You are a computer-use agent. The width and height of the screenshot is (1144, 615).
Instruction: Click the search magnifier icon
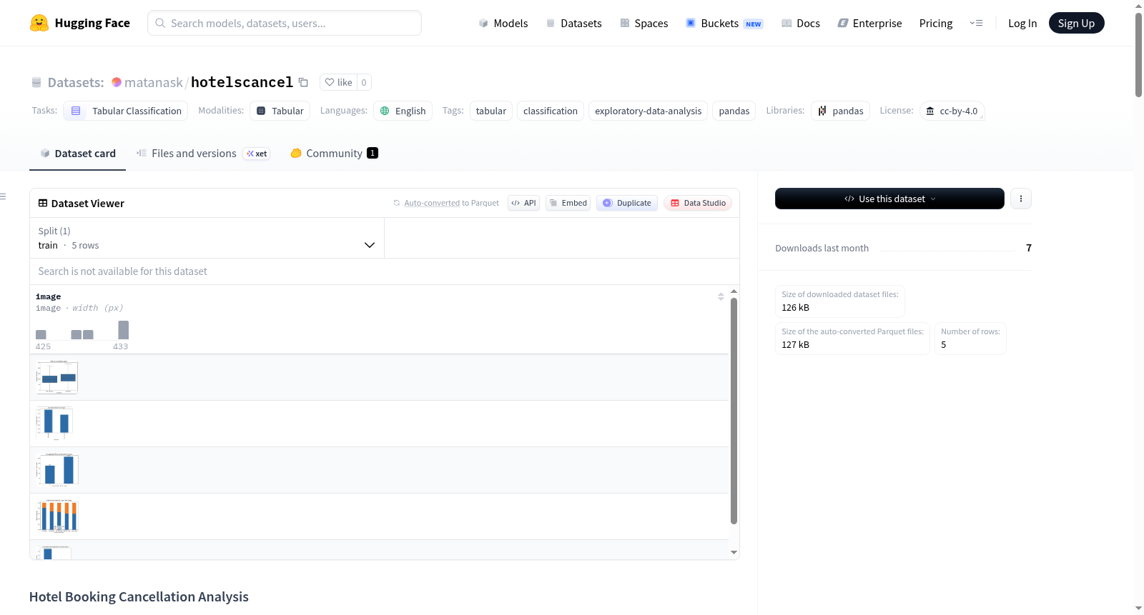coord(160,23)
